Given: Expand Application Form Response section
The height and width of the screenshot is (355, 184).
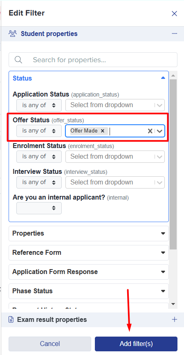Looking at the screenshot, I should click(88, 272).
